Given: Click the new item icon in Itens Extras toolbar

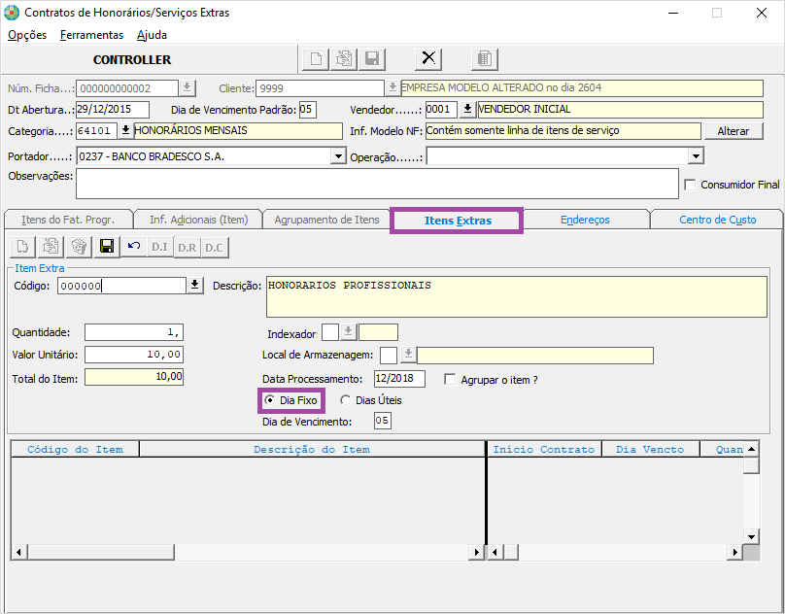Looking at the screenshot, I should [23, 247].
